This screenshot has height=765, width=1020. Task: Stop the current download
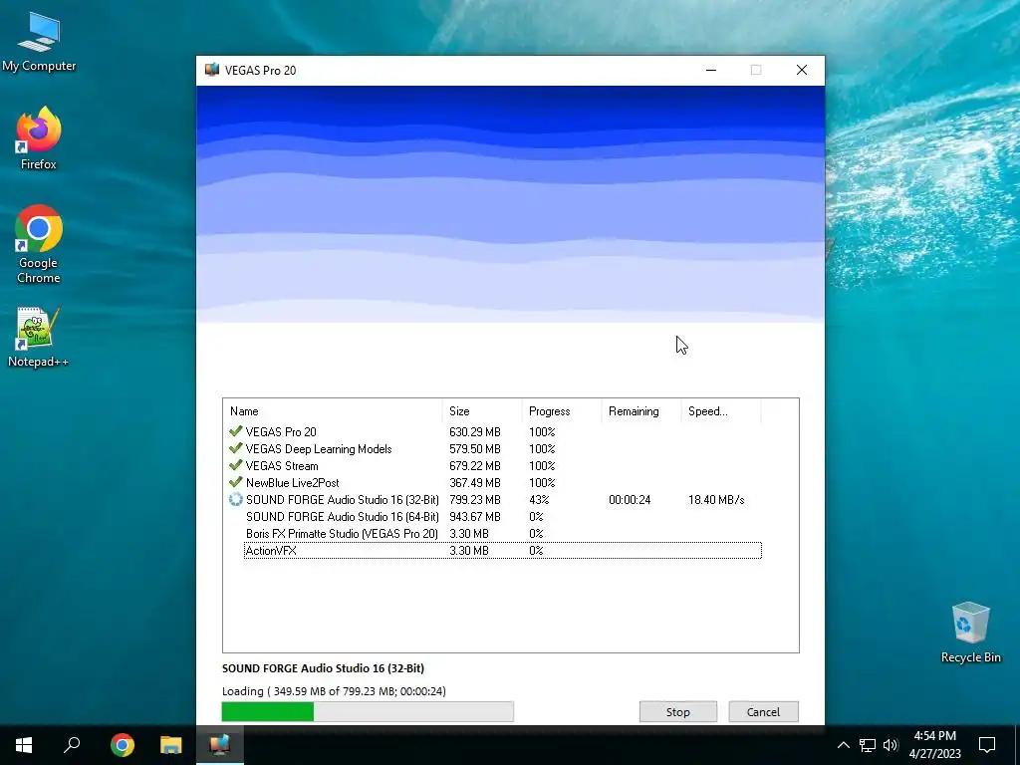[677, 711]
